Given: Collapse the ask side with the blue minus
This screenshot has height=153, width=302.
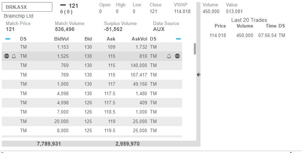Looking at the screenshot, I should pyautogui.click(x=178, y=39).
